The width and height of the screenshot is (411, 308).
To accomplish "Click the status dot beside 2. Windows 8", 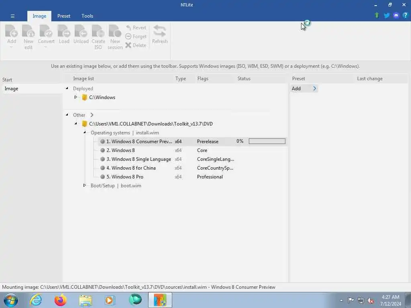I will point(102,150).
